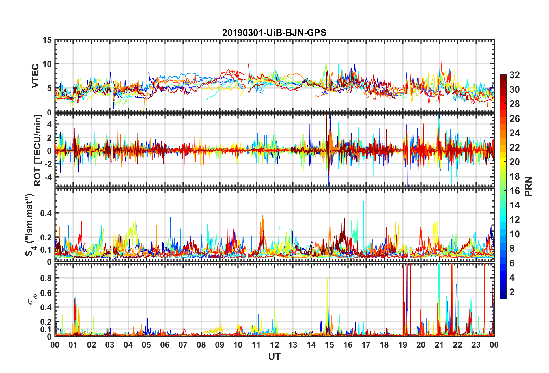This screenshot has width=549, height=373.
Task: Click VTEC axis tick label 10
Action: 47,64
